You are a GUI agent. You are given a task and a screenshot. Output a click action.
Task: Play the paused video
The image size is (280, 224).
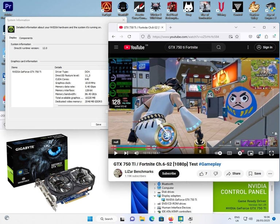click(x=116, y=153)
